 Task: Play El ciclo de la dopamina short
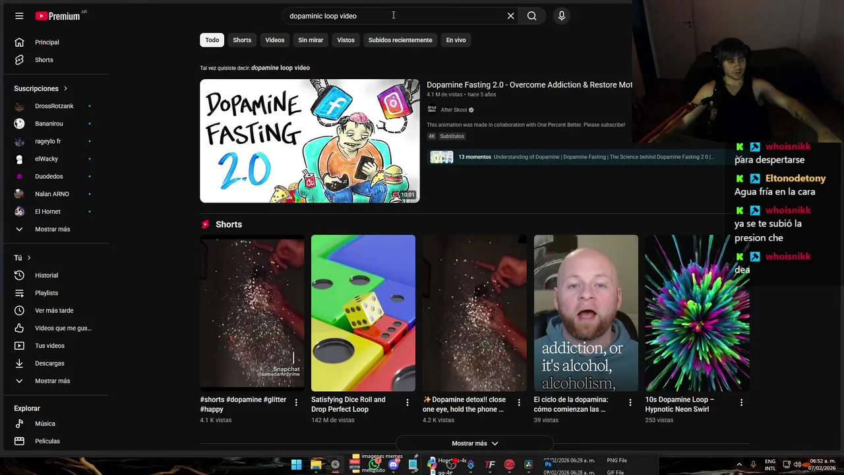pos(586,313)
